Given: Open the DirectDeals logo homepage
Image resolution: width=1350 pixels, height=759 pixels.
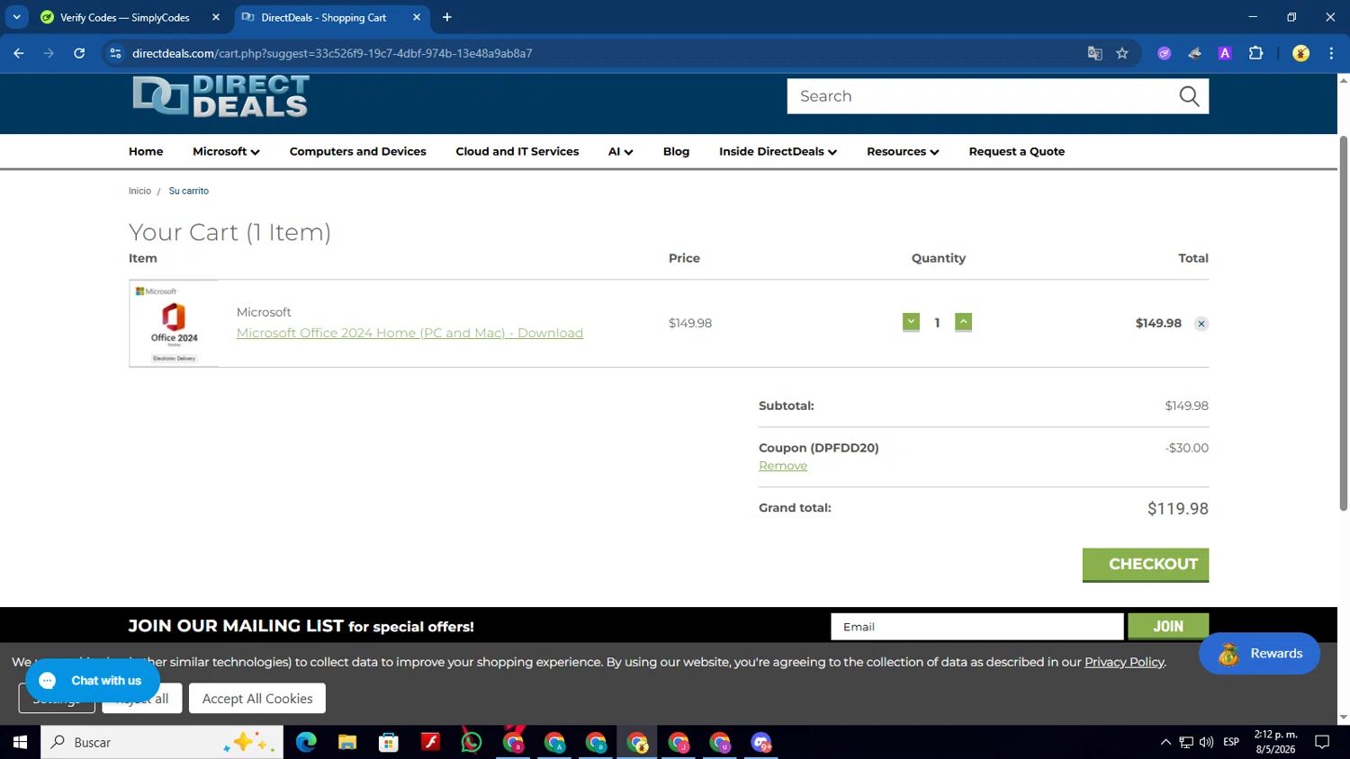Looking at the screenshot, I should pyautogui.click(x=220, y=96).
